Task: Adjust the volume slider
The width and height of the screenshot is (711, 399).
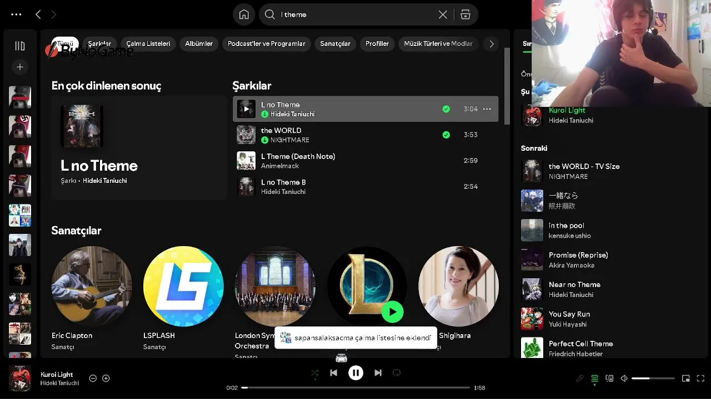Action: [x=653, y=378]
